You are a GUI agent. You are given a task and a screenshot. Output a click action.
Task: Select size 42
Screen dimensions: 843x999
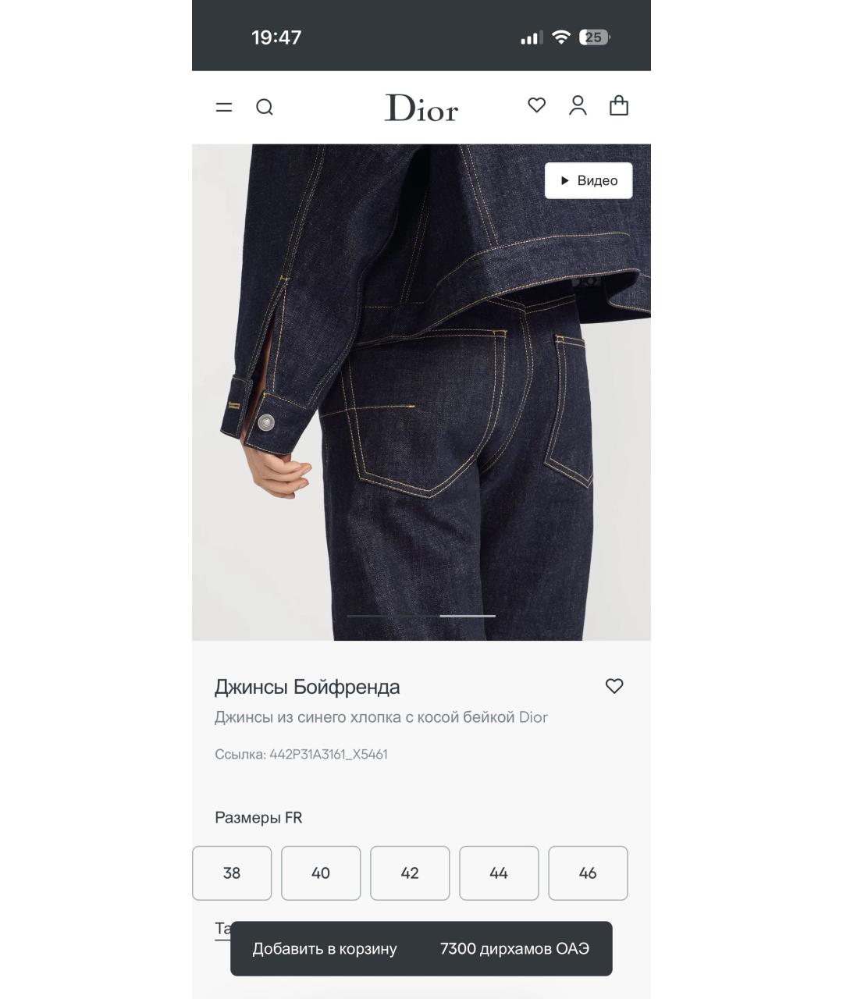(410, 873)
